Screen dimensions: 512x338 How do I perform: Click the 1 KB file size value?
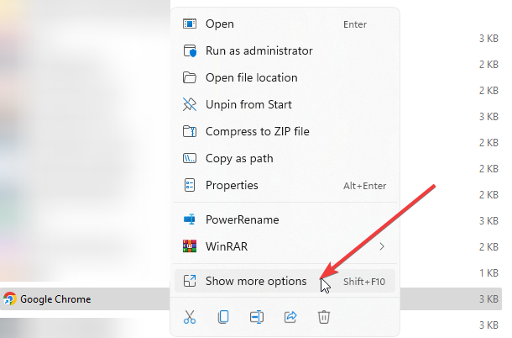(488, 272)
